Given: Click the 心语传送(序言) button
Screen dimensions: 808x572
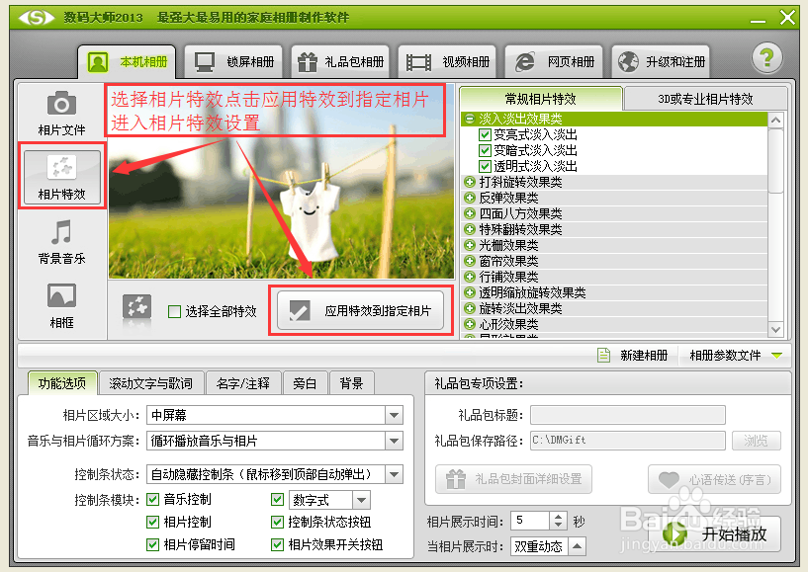Looking at the screenshot, I should (x=714, y=479).
